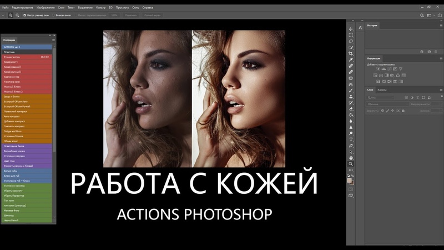Collapse the Операции panel double-arrow
Image resolution: width=444 pixels, height=250 pixels.
50,36
